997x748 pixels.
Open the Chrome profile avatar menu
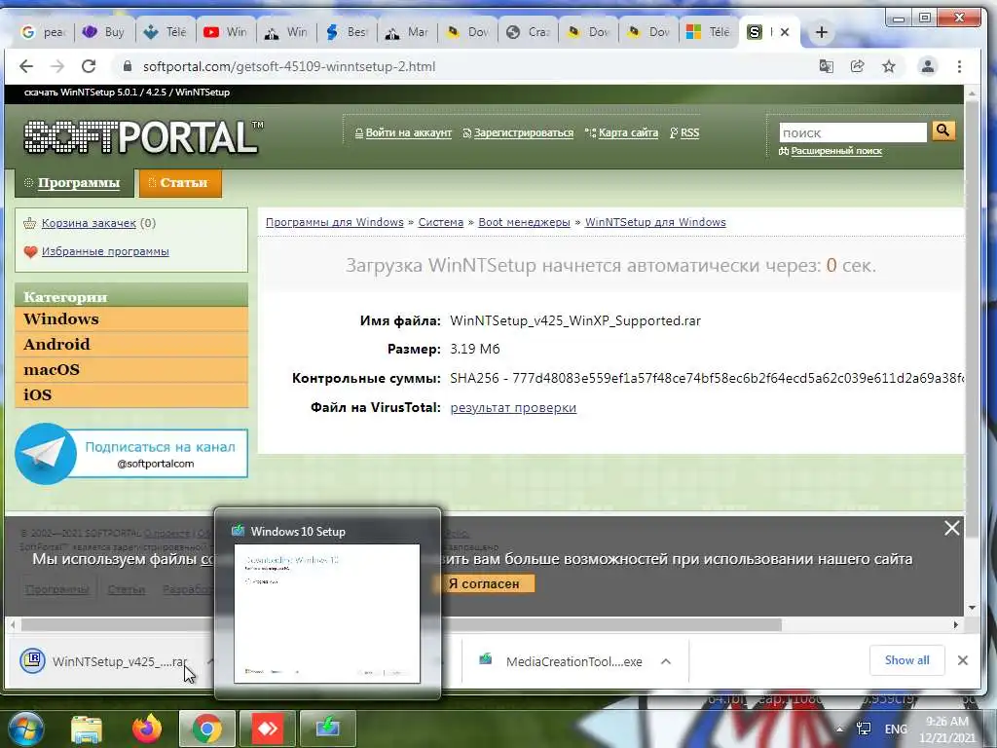(928, 66)
